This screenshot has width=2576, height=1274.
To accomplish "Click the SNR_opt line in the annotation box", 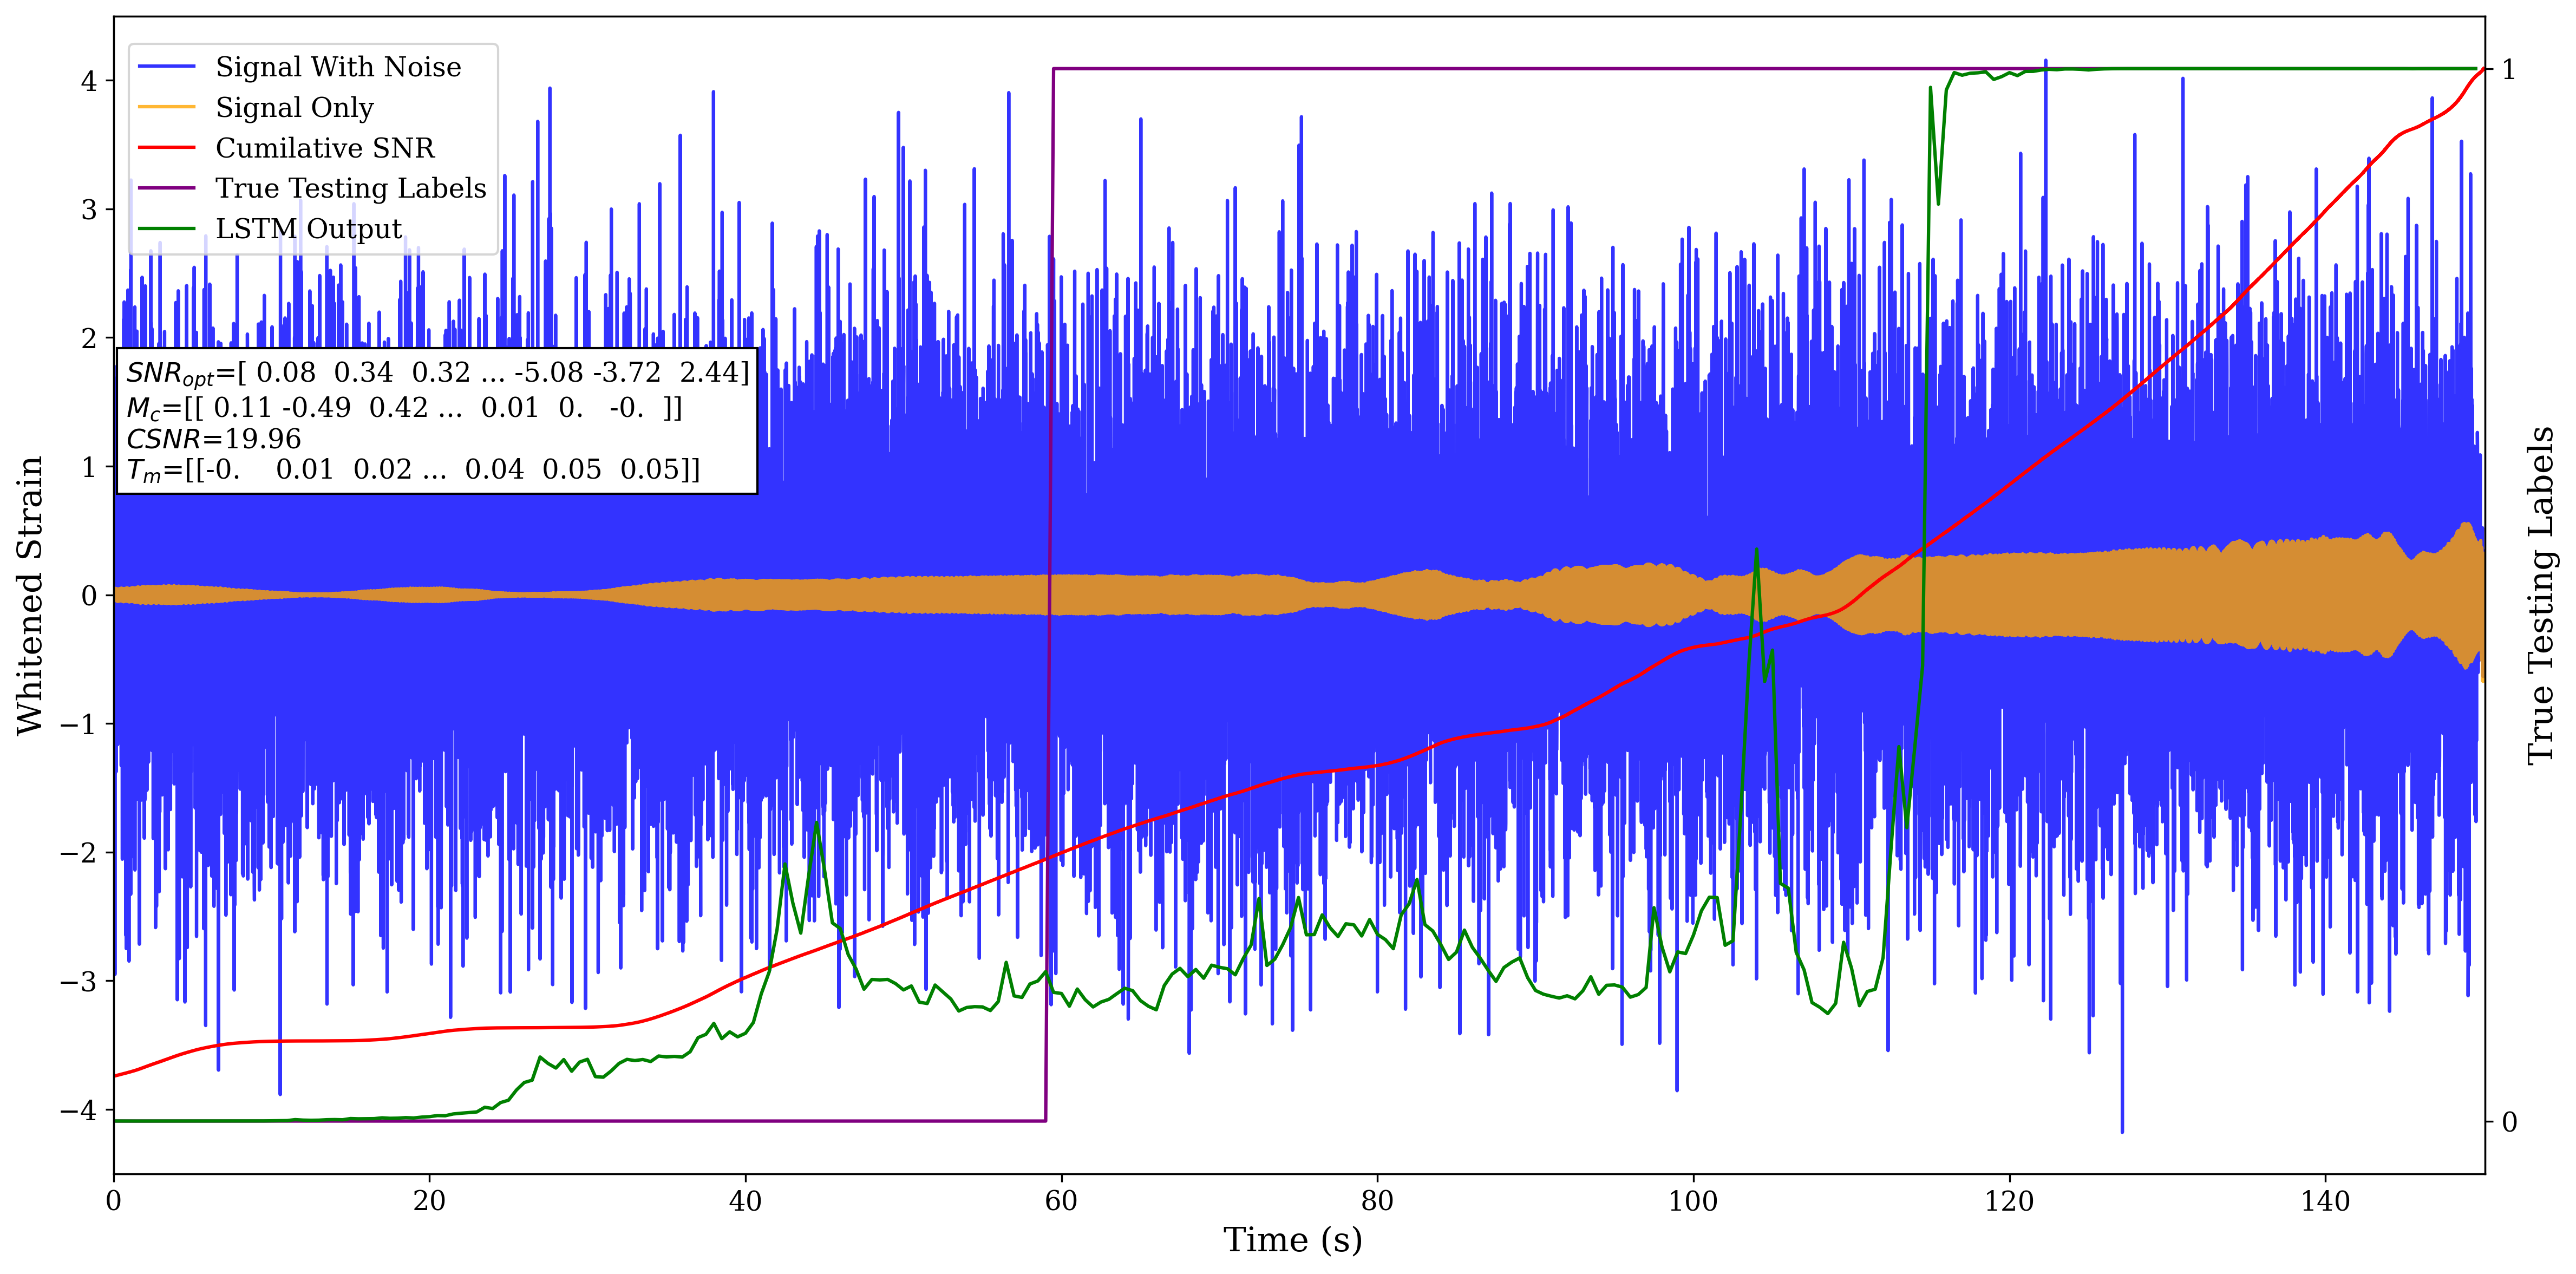I will tap(437, 373).
